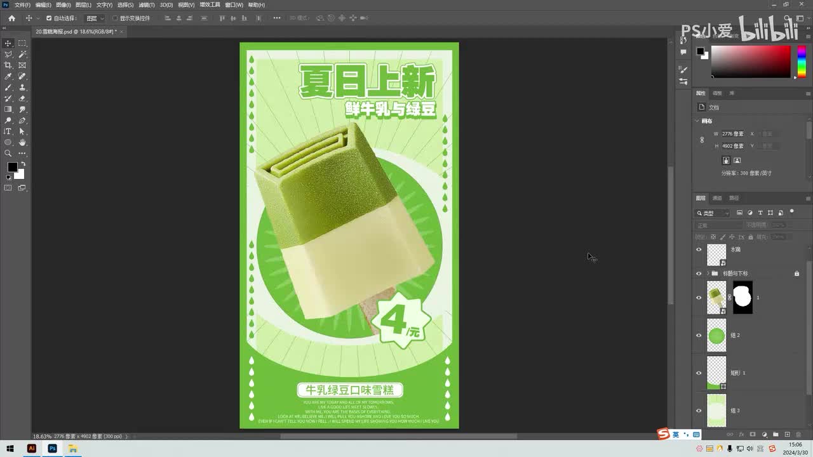Open the Edit Toolbar three-dots button

coord(22,153)
